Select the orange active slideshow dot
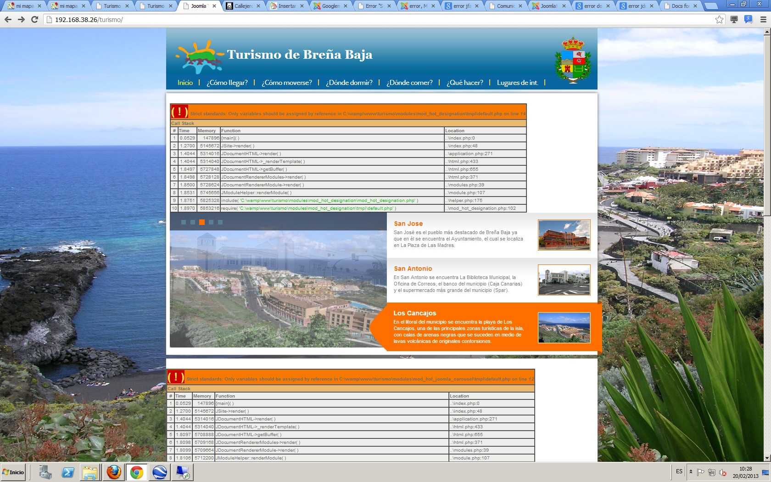Viewport: 771px width, 482px height. (x=202, y=222)
